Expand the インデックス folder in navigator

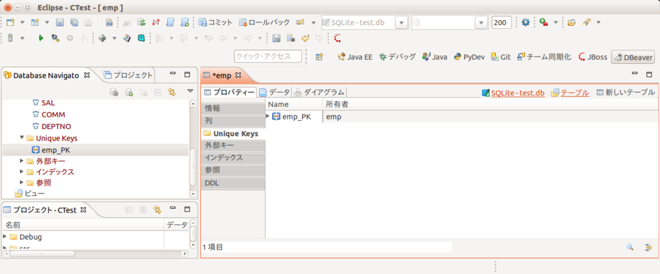pos(22,171)
